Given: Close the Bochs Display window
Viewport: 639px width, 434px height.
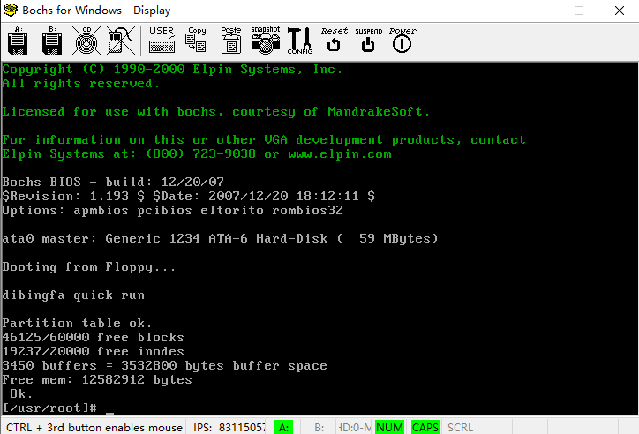Looking at the screenshot, I should click(x=620, y=11).
